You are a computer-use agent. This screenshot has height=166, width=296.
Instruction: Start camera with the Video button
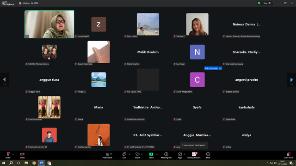(x=22, y=155)
